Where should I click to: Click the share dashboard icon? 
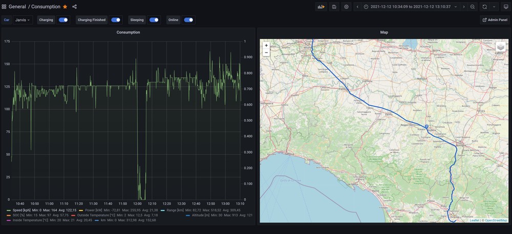(75, 7)
